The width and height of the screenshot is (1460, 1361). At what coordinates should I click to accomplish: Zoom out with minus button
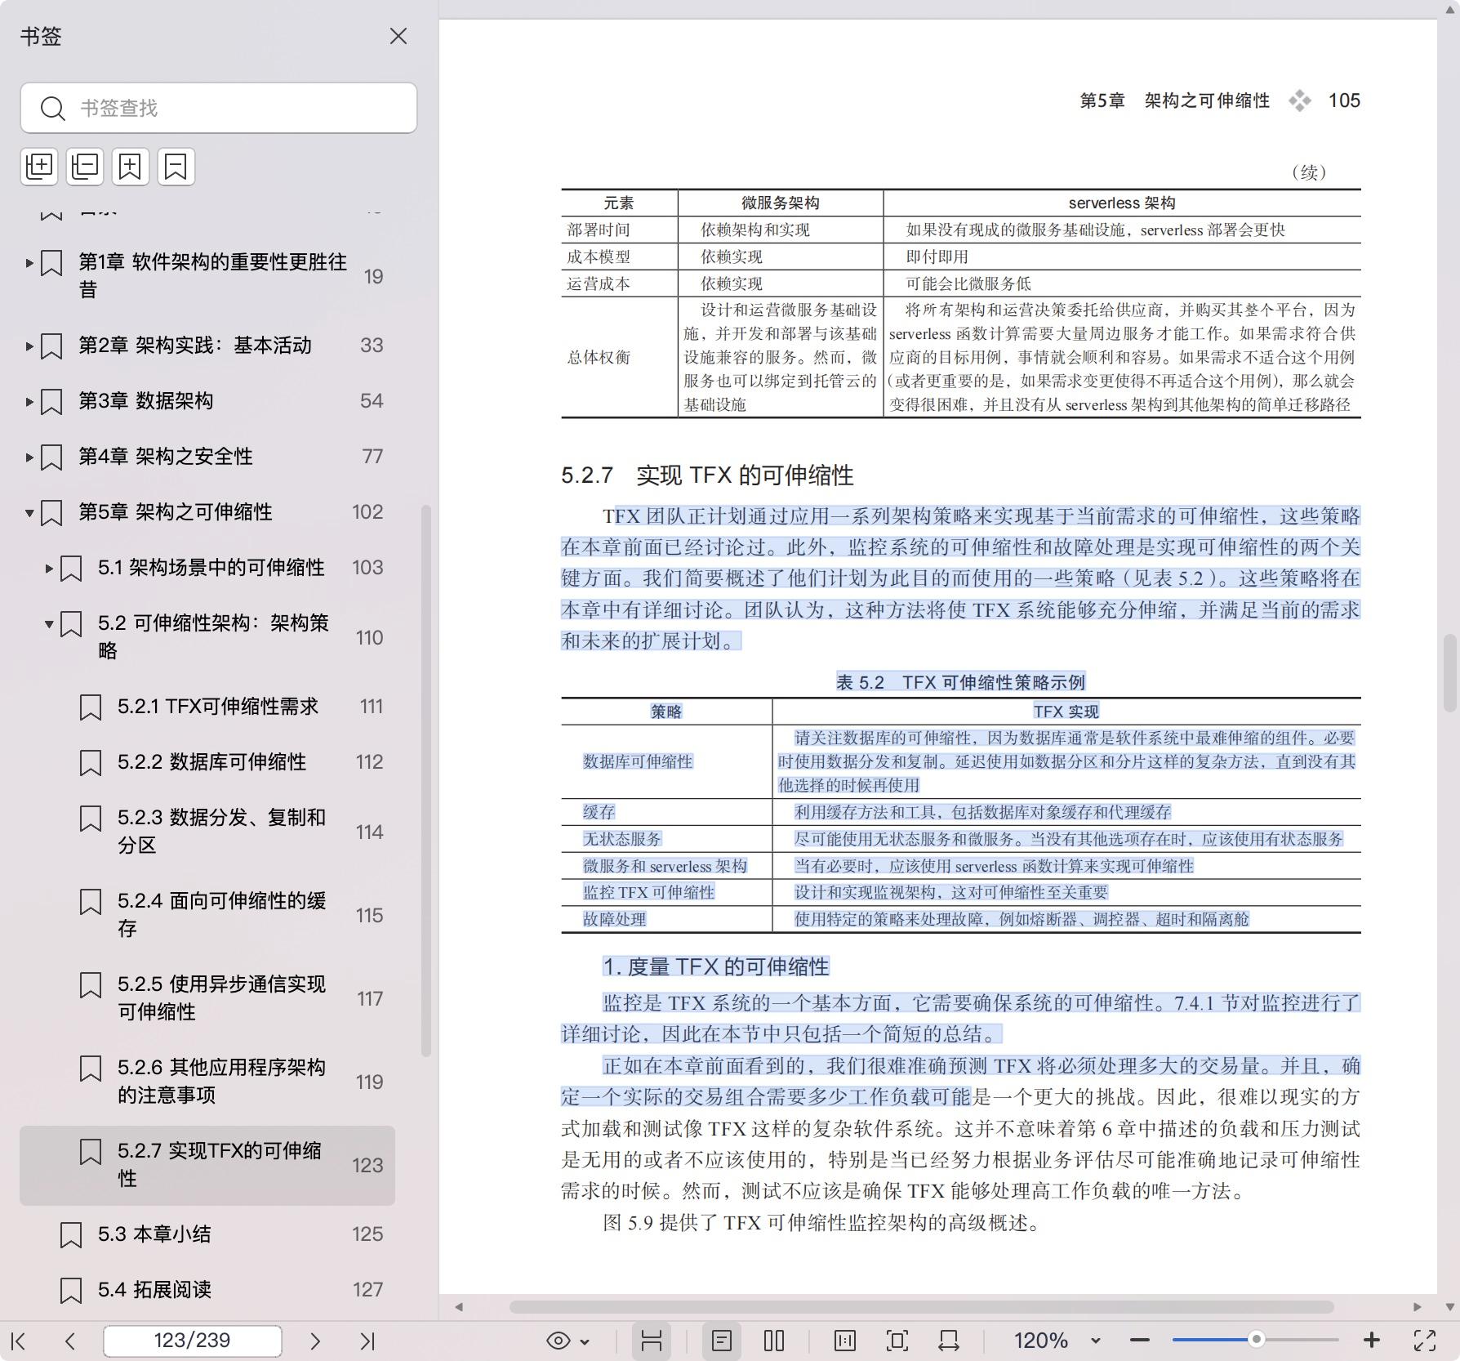click(1140, 1341)
